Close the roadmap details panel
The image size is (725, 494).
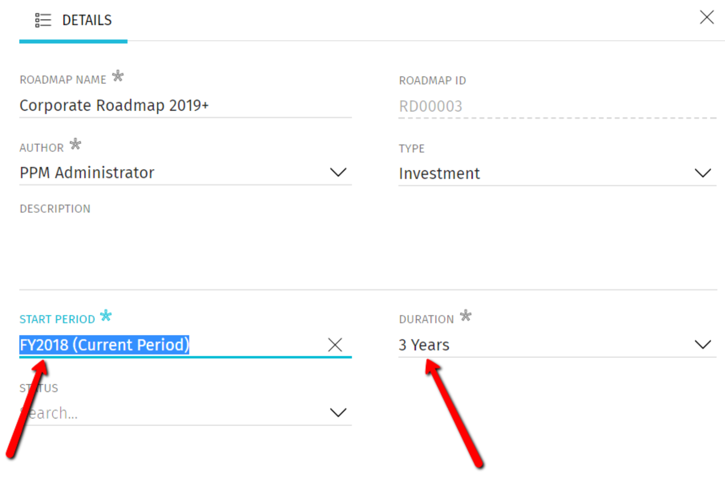[x=706, y=17]
